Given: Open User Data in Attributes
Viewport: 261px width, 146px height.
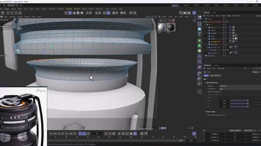Looking at the screenshot, I should pos(221,69).
